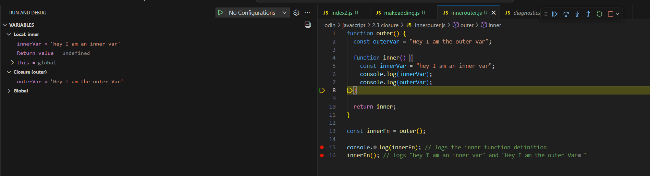Open launch.json with the gear icon

(296, 13)
